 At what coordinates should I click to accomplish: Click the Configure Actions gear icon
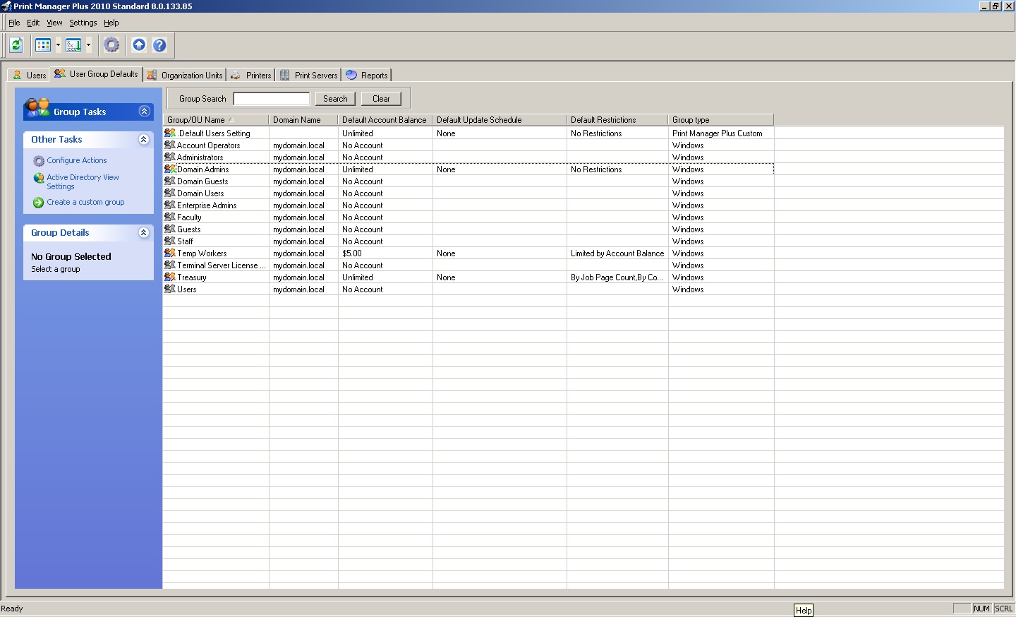pyautogui.click(x=39, y=161)
